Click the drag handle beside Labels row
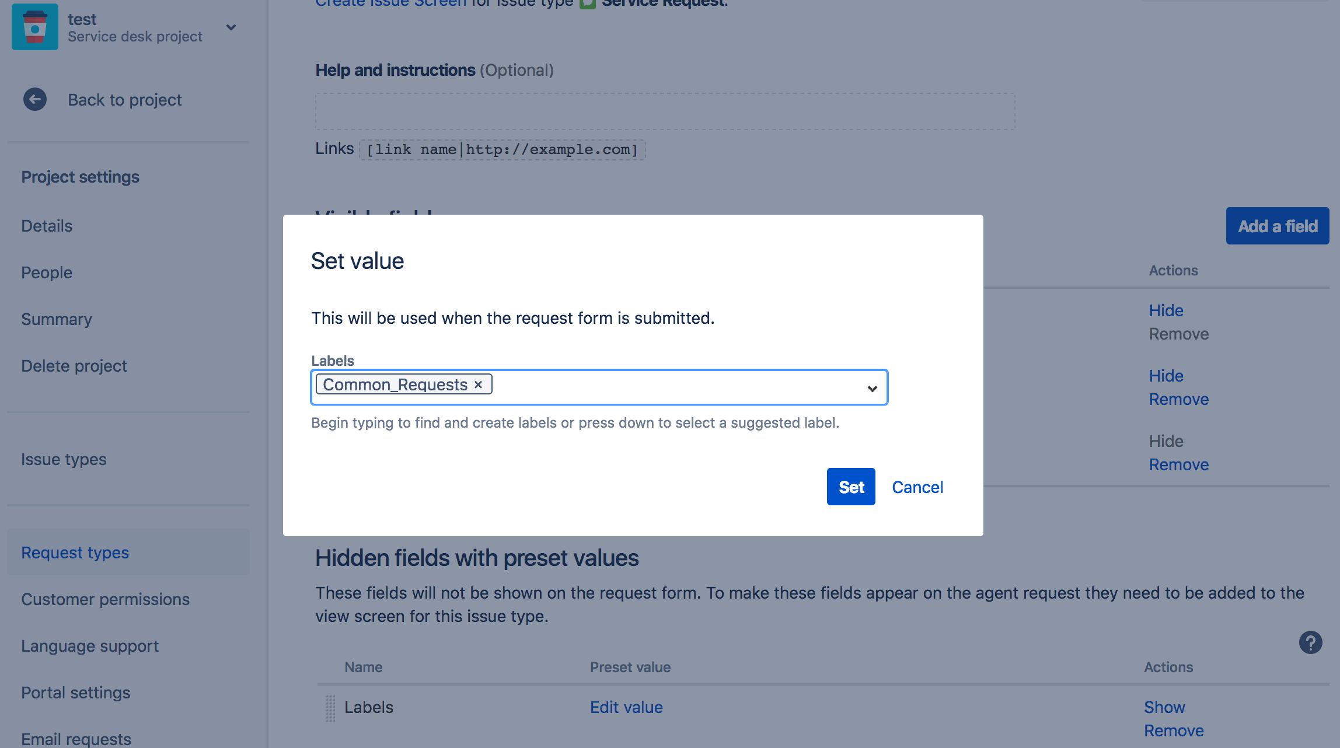This screenshot has width=1340, height=748. 330,707
